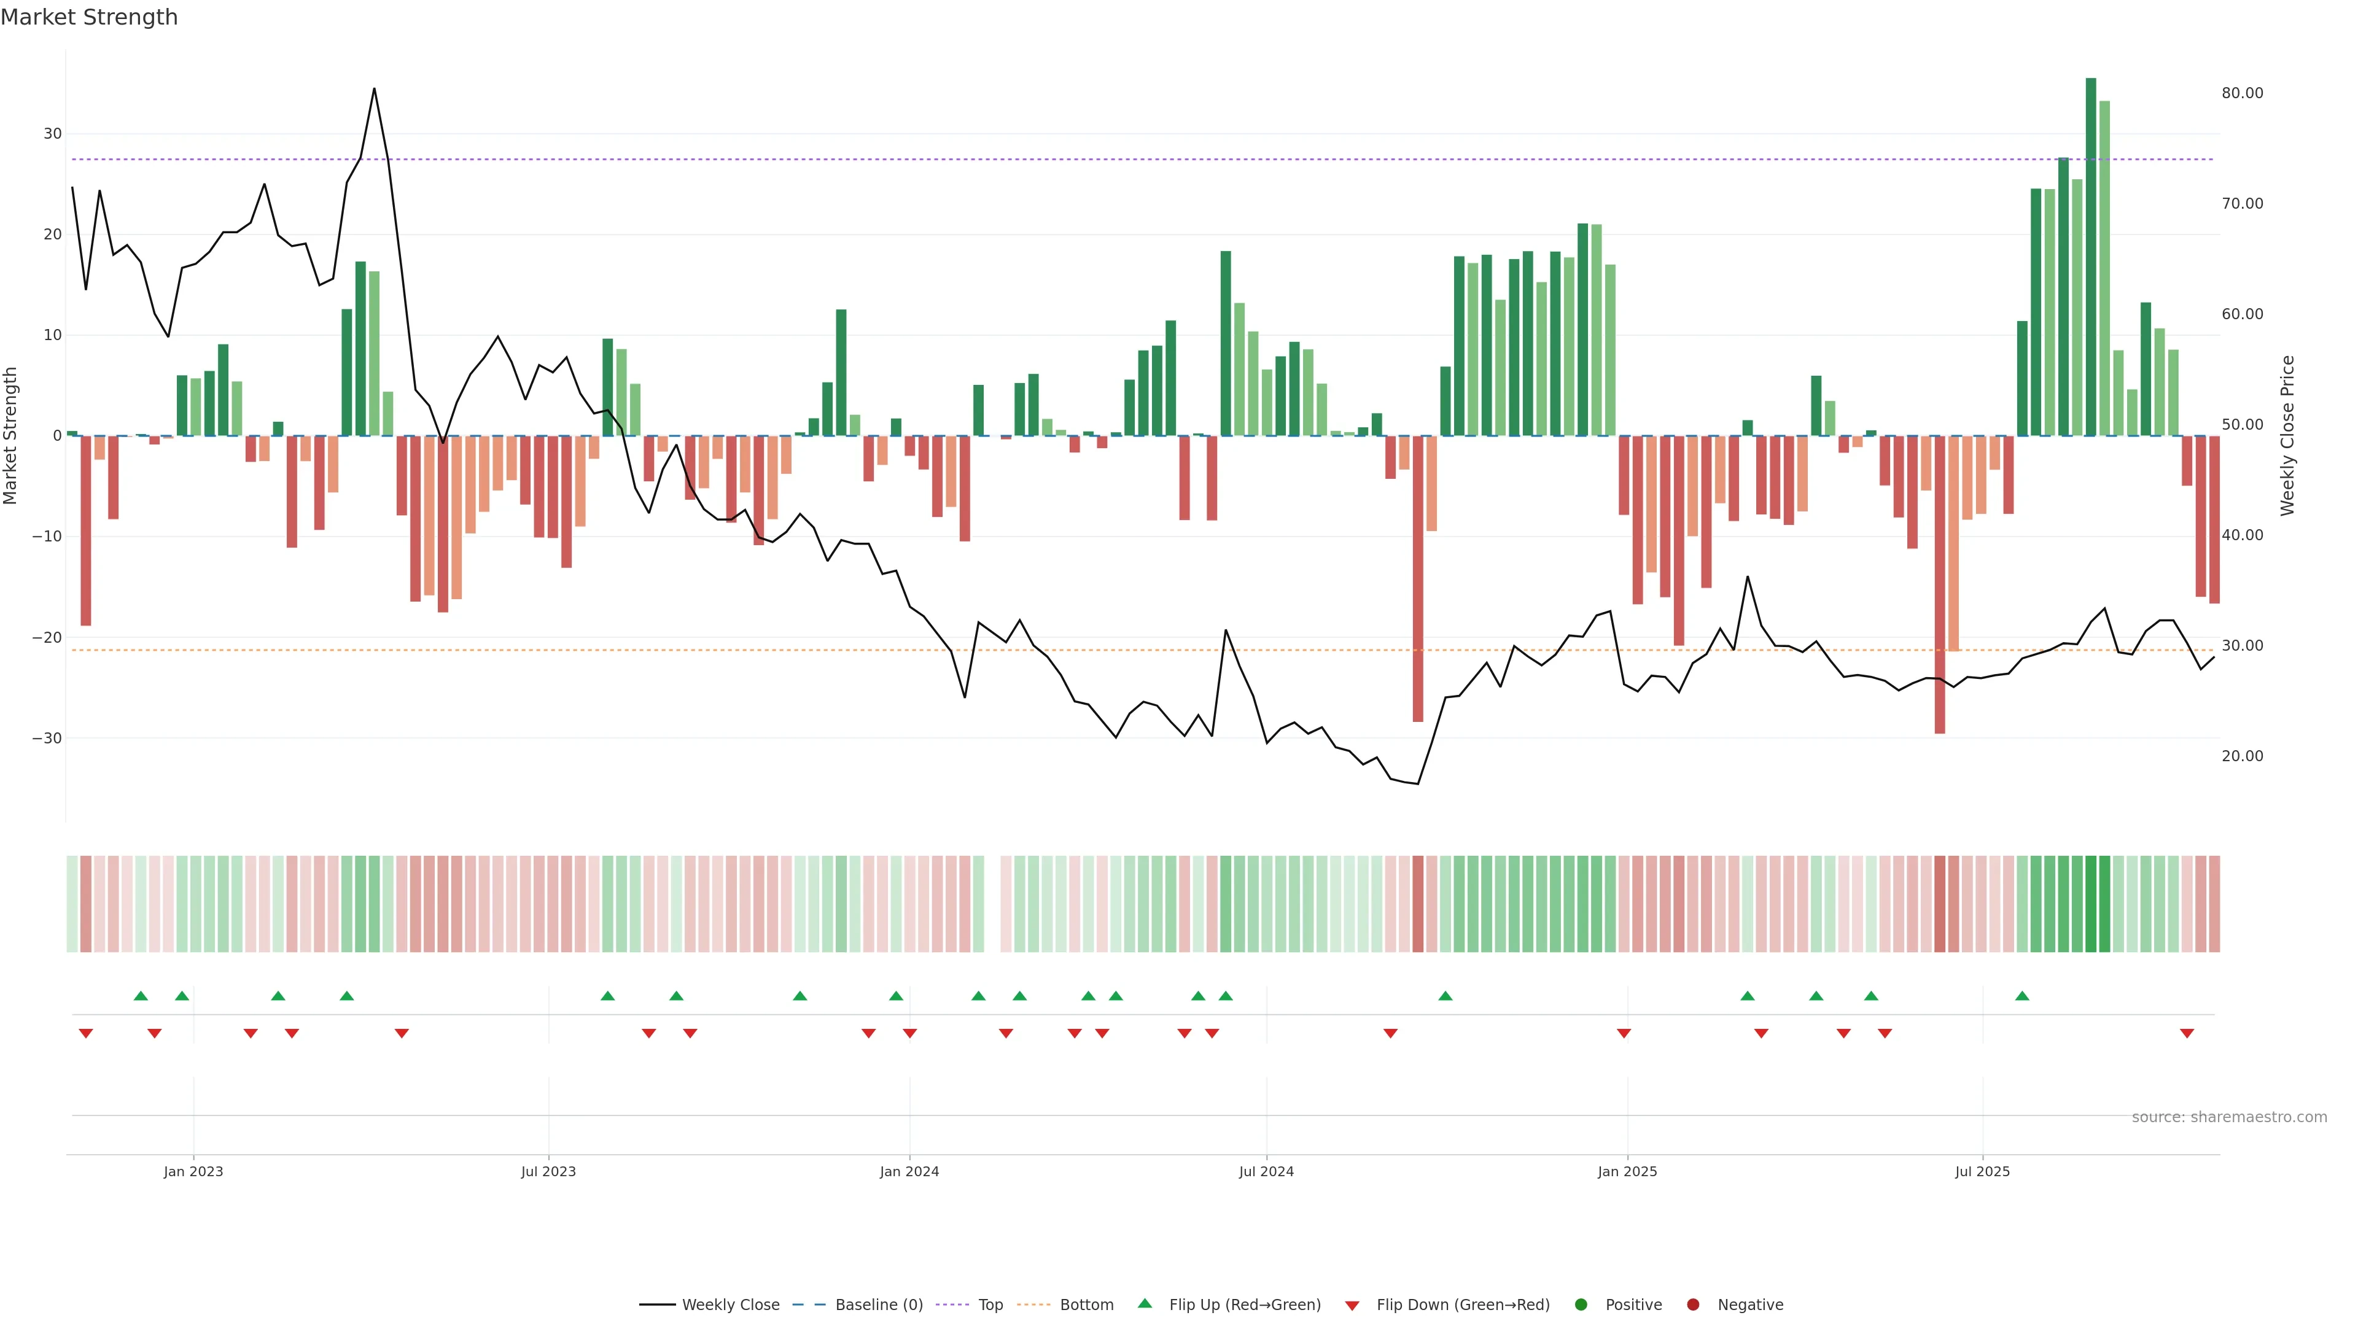The height and width of the screenshot is (1326, 2358).
Task: Click the Jan 2024 x-axis label
Action: coord(909,1171)
